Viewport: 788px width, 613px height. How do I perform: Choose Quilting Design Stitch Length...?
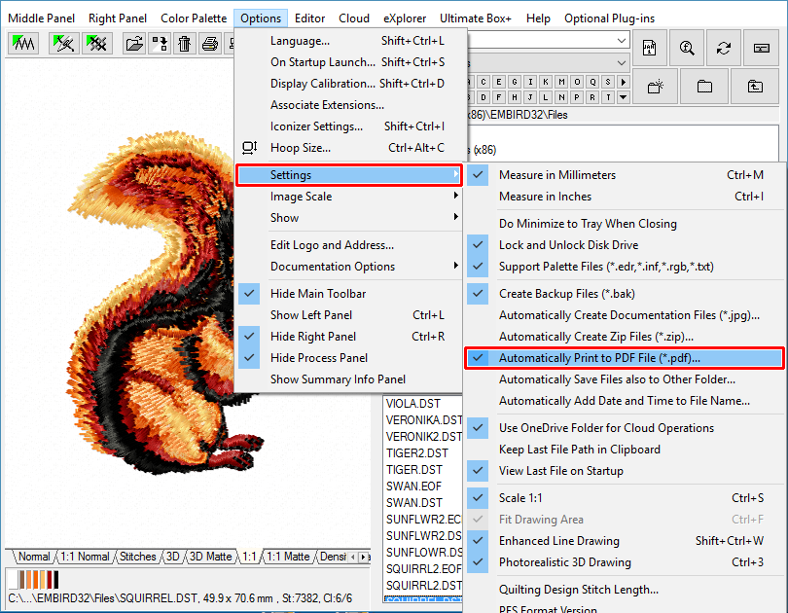point(625,590)
